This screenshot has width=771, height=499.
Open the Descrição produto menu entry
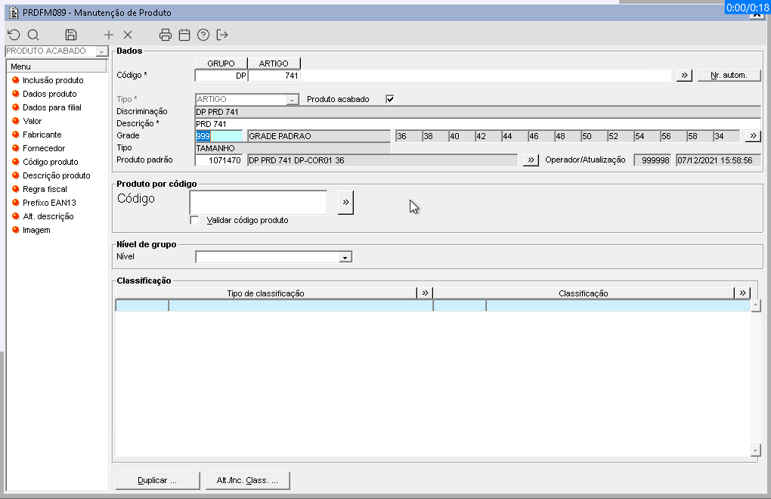(56, 175)
